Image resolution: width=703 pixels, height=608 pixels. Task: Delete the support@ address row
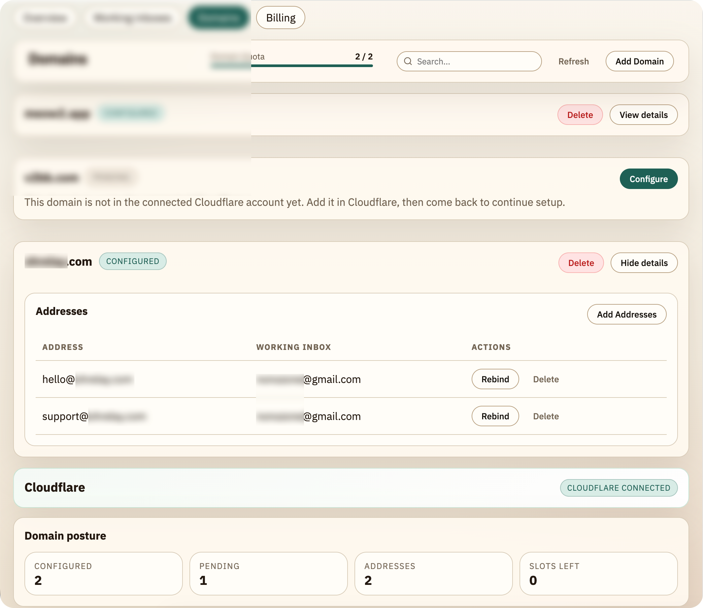pos(546,416)
